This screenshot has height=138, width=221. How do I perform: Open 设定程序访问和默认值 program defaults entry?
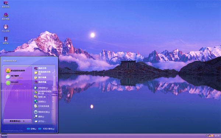click(43, 92)
